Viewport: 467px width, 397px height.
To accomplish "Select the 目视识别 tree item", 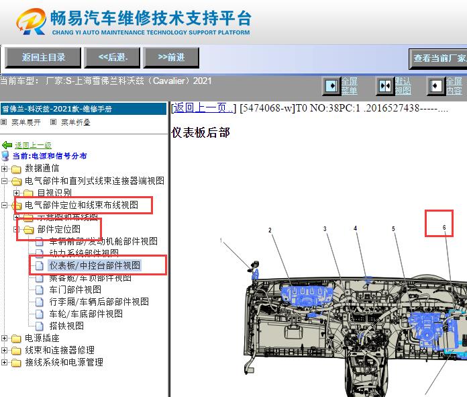I will (54, 192).
